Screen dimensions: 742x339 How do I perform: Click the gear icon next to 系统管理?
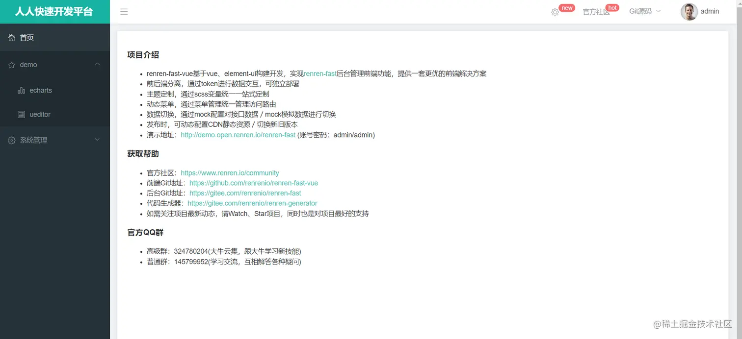[x=11, y=140]
